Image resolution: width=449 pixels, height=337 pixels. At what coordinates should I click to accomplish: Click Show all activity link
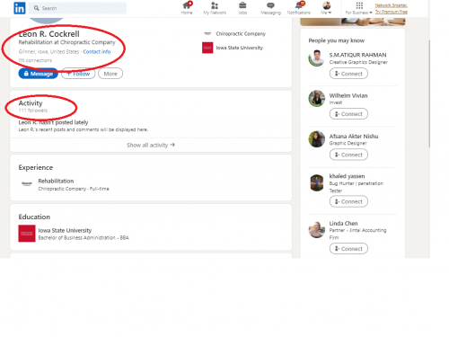[x=151, y=145]
